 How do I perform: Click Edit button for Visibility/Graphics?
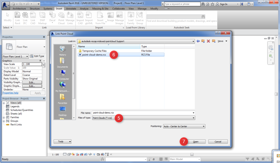(x=32, y=82)
